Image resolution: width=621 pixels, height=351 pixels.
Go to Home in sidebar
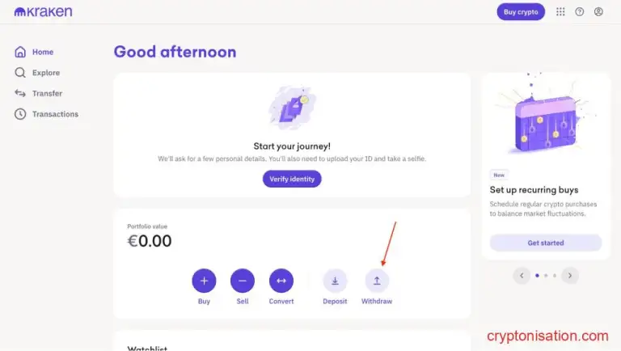[x=42, y=52]
